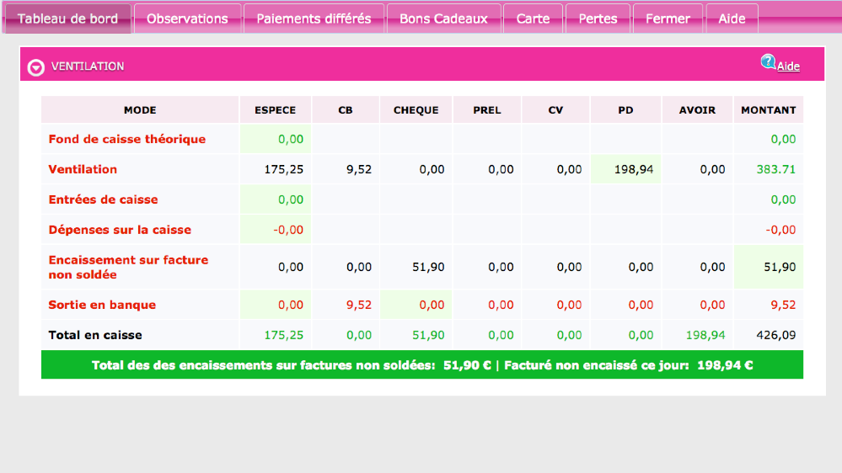The image size is (842, 473).
Task: Click Fond de caisse théorique ESPECE cell
Action: [276, 139]
